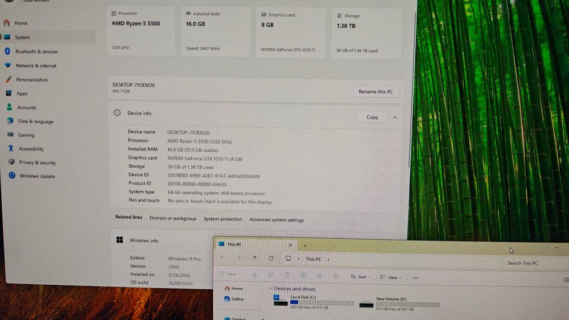Screen dimensions: 569x320
Task: Click Up arrow in File Explorer
Action: 255,258
